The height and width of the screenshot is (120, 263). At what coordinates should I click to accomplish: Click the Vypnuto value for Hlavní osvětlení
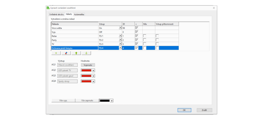[88, 65]
